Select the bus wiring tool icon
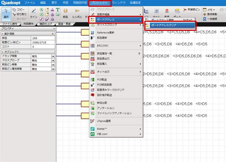The width and height of the screenshot is (226, 162). (146, 11)
